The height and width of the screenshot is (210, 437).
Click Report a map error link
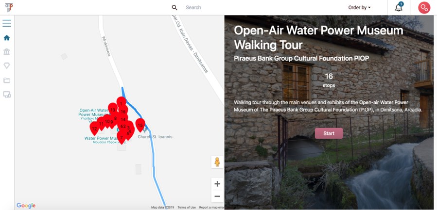211,208
